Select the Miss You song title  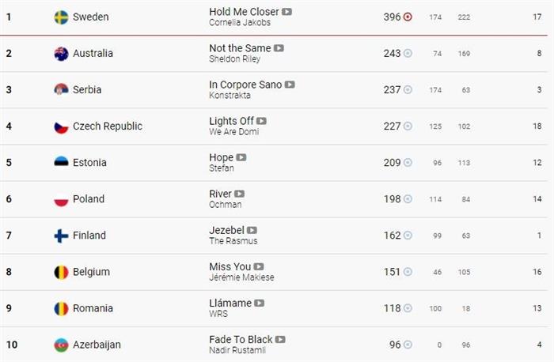click(230, 266)
